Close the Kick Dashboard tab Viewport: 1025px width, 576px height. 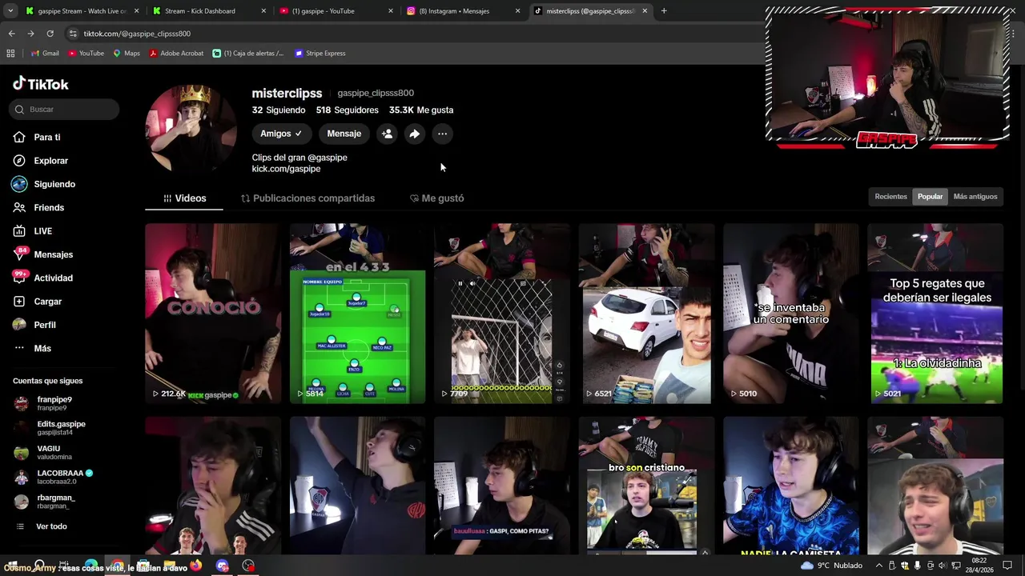(x=264, y=11)
